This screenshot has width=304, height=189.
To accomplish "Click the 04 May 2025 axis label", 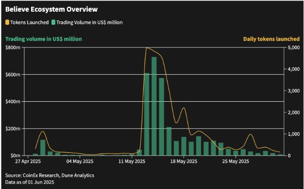I will pyautogui.click(x=80, y=161).
